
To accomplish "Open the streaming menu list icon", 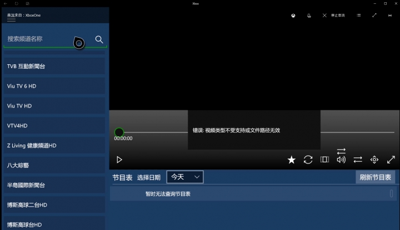I will pyautogui.click(x=359, y=16).
